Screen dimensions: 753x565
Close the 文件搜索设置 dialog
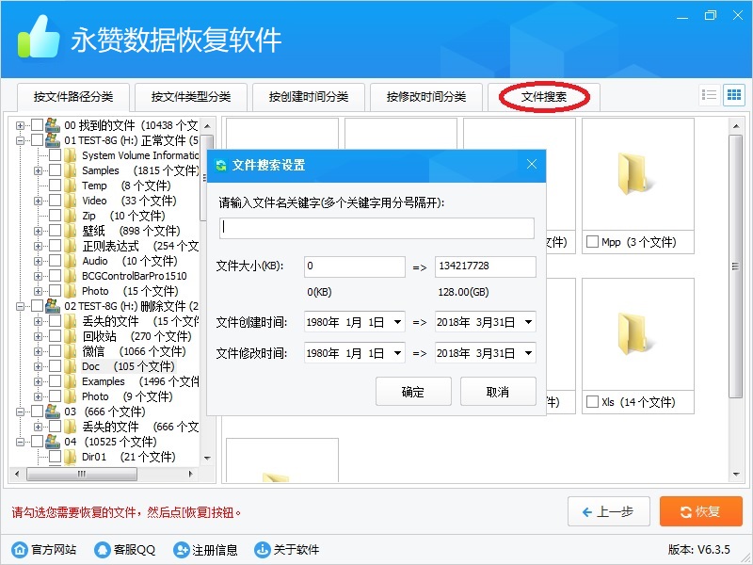[x=532, y=165]
